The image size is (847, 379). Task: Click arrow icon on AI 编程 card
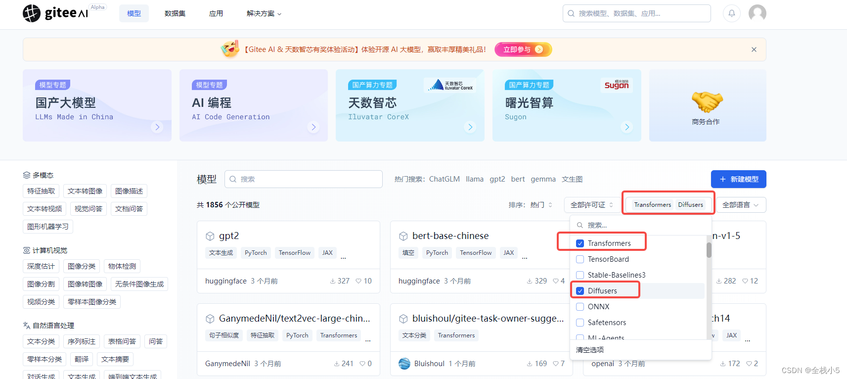(313, 127)
